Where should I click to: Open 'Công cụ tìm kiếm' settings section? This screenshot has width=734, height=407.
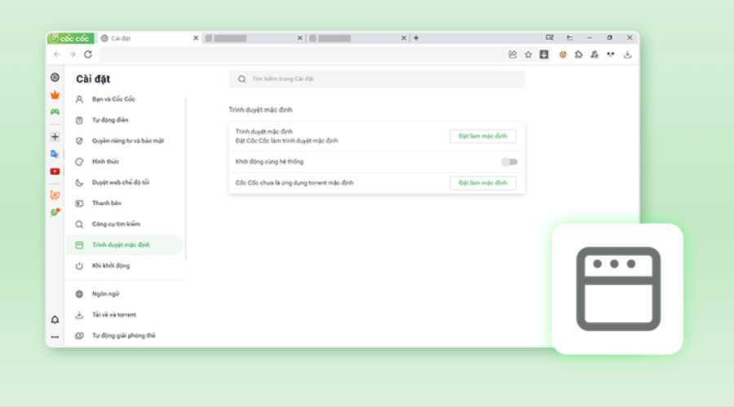point(116,224)
